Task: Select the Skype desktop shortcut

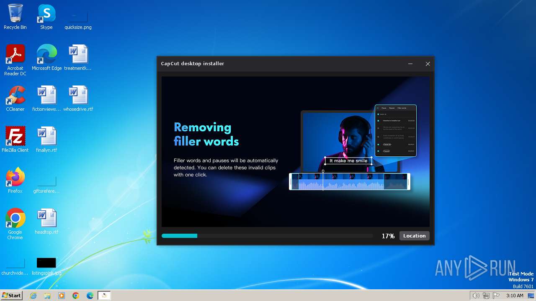Action: (x=46, y=17)
